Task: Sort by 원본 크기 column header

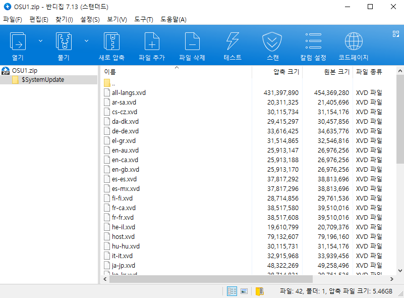Action: point(337,72)
